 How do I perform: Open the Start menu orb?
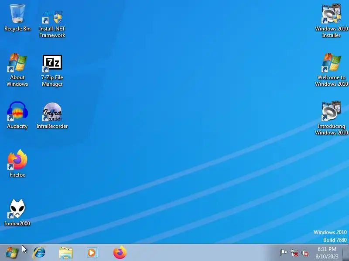tap(12, 253)
